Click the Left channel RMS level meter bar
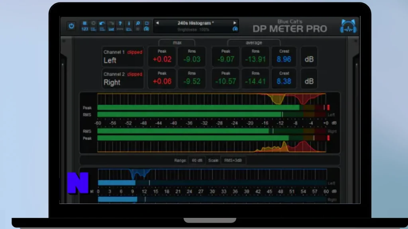 212,114
